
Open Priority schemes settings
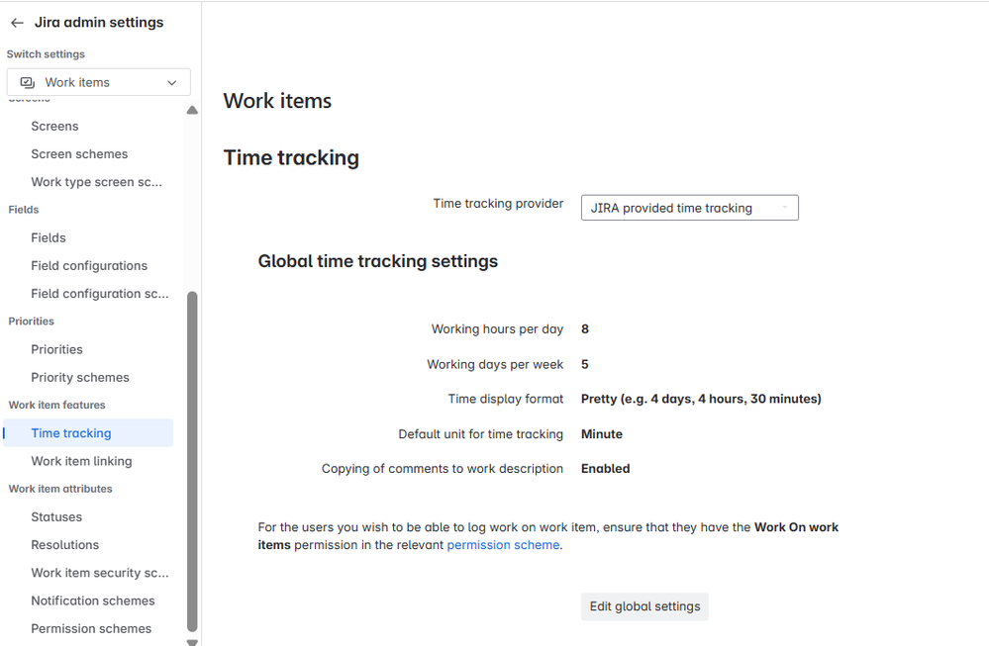(x=79, y=377)
